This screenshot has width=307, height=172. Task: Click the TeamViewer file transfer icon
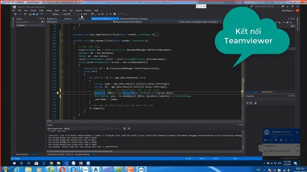click(281, 140)
